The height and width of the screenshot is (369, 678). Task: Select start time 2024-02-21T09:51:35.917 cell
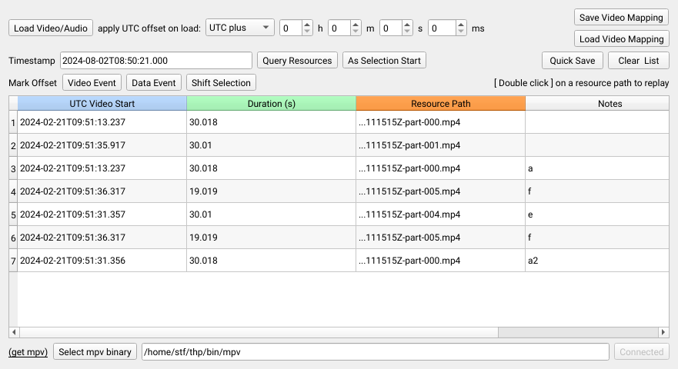[102, 145]
